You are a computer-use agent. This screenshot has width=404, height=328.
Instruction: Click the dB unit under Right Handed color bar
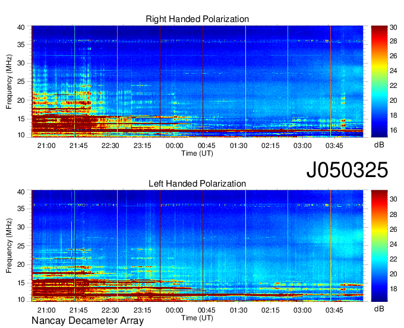(x=379, y=145)
